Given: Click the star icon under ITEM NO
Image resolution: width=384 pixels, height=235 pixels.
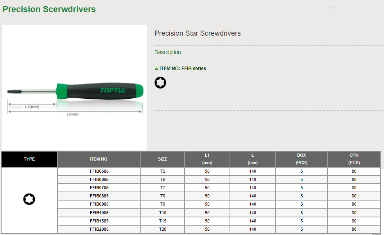Looking at the screenshot, I should pos(160,83).
